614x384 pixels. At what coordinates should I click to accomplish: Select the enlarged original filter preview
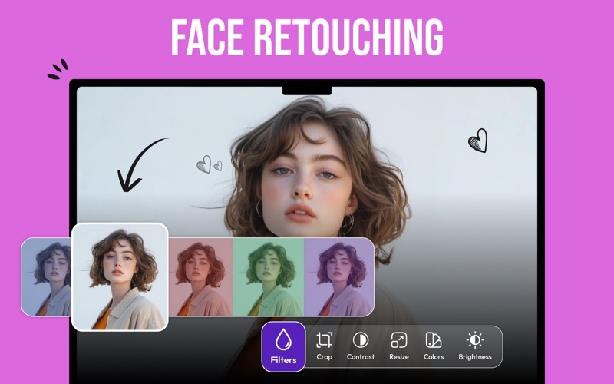(120, 276)
